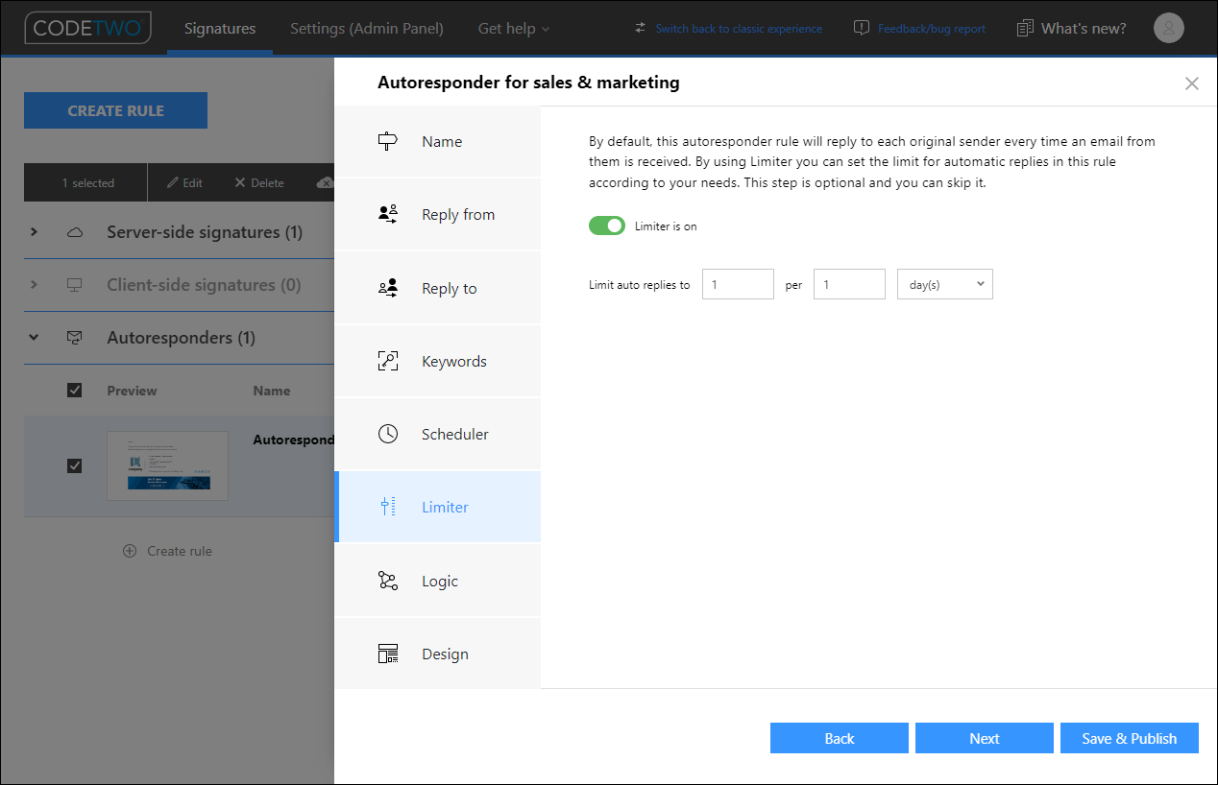The height and width of the screenshot is (785, 1218).
Task: Collapse the Autoresponders group
Action: [x=34, y=338]
